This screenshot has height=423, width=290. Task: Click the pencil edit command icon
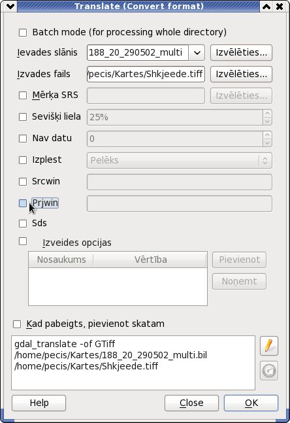[x=268, y=346]
